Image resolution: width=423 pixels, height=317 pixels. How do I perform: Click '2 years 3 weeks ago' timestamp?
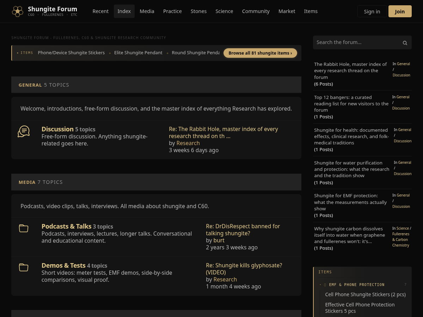pos(232,247)
